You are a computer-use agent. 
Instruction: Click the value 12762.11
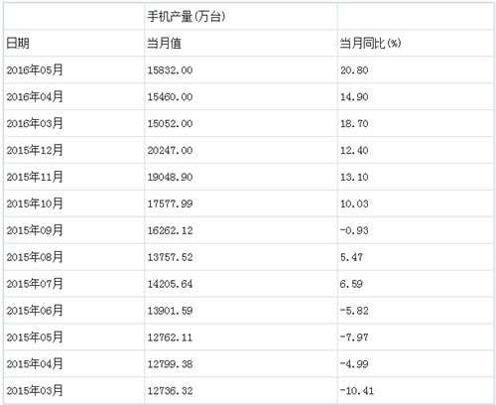tap(170, 337)
